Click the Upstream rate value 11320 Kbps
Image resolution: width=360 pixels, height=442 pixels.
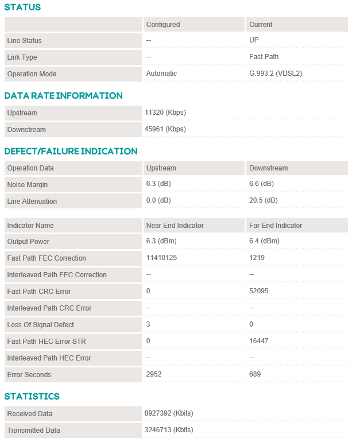[x=166, y=113]
